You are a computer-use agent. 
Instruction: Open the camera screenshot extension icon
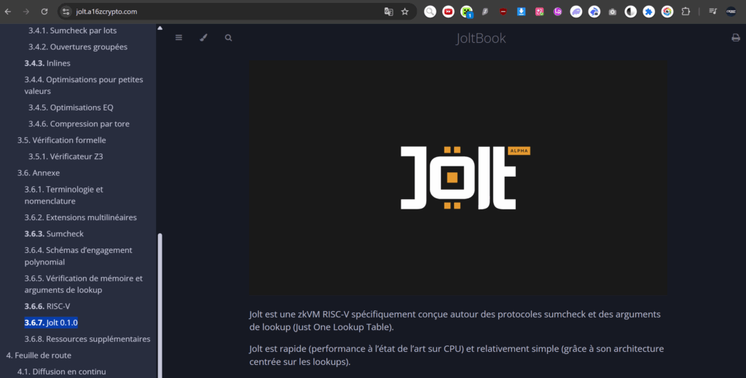click(x=612, y=12)
